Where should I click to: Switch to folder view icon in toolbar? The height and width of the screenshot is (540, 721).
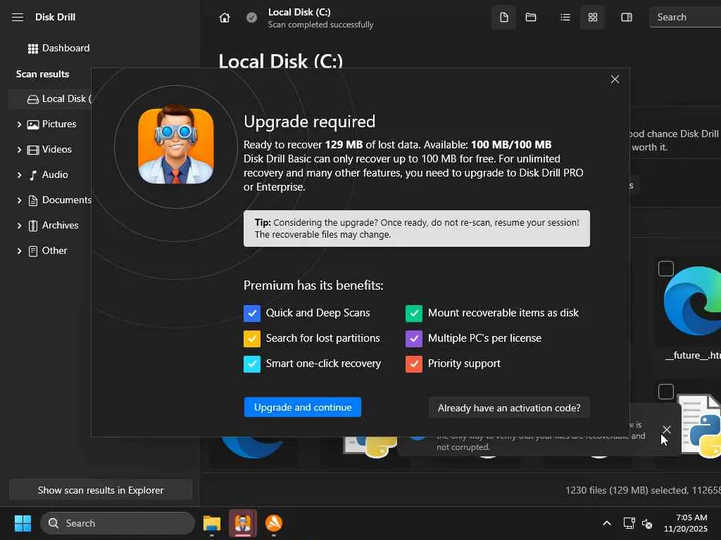tap(531, 18)
